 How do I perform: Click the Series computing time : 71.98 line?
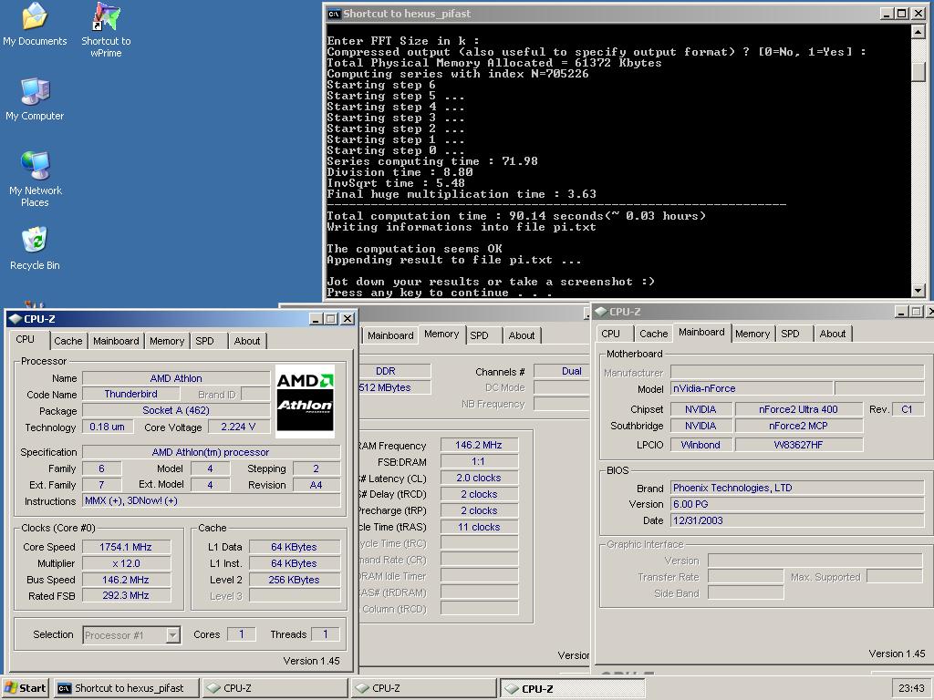(x=431, y=161)
